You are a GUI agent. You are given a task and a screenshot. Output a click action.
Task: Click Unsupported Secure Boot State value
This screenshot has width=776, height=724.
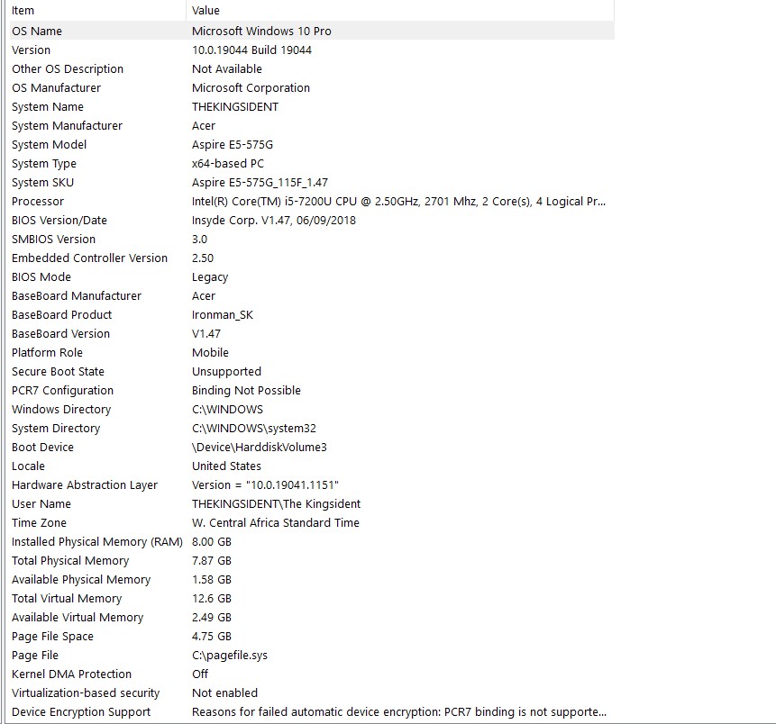pyautogui.click(x=226, y=371)
